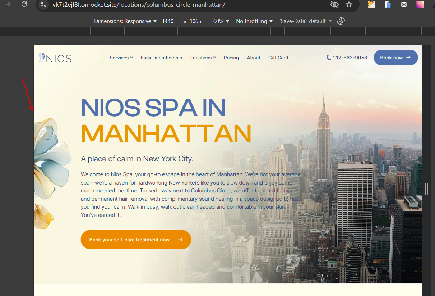Image resolution: width=435 pixels, height=296 pixels.
Task: Rotate the device viewport orientation
Action: tap(341, 21)
